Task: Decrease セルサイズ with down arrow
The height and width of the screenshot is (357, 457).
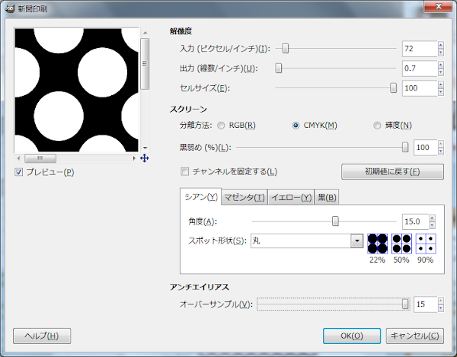Action: tap(441, 92)
